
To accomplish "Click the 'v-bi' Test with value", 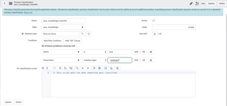I will pyautogui.click(x=160, y=34).
